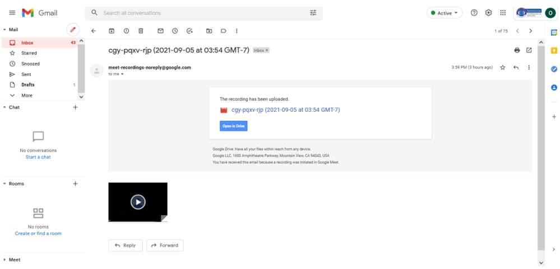Image resolution: width=560 pixels, height=269 pixels.
Task: Collapse the Mail section
Action: [4, 30]
